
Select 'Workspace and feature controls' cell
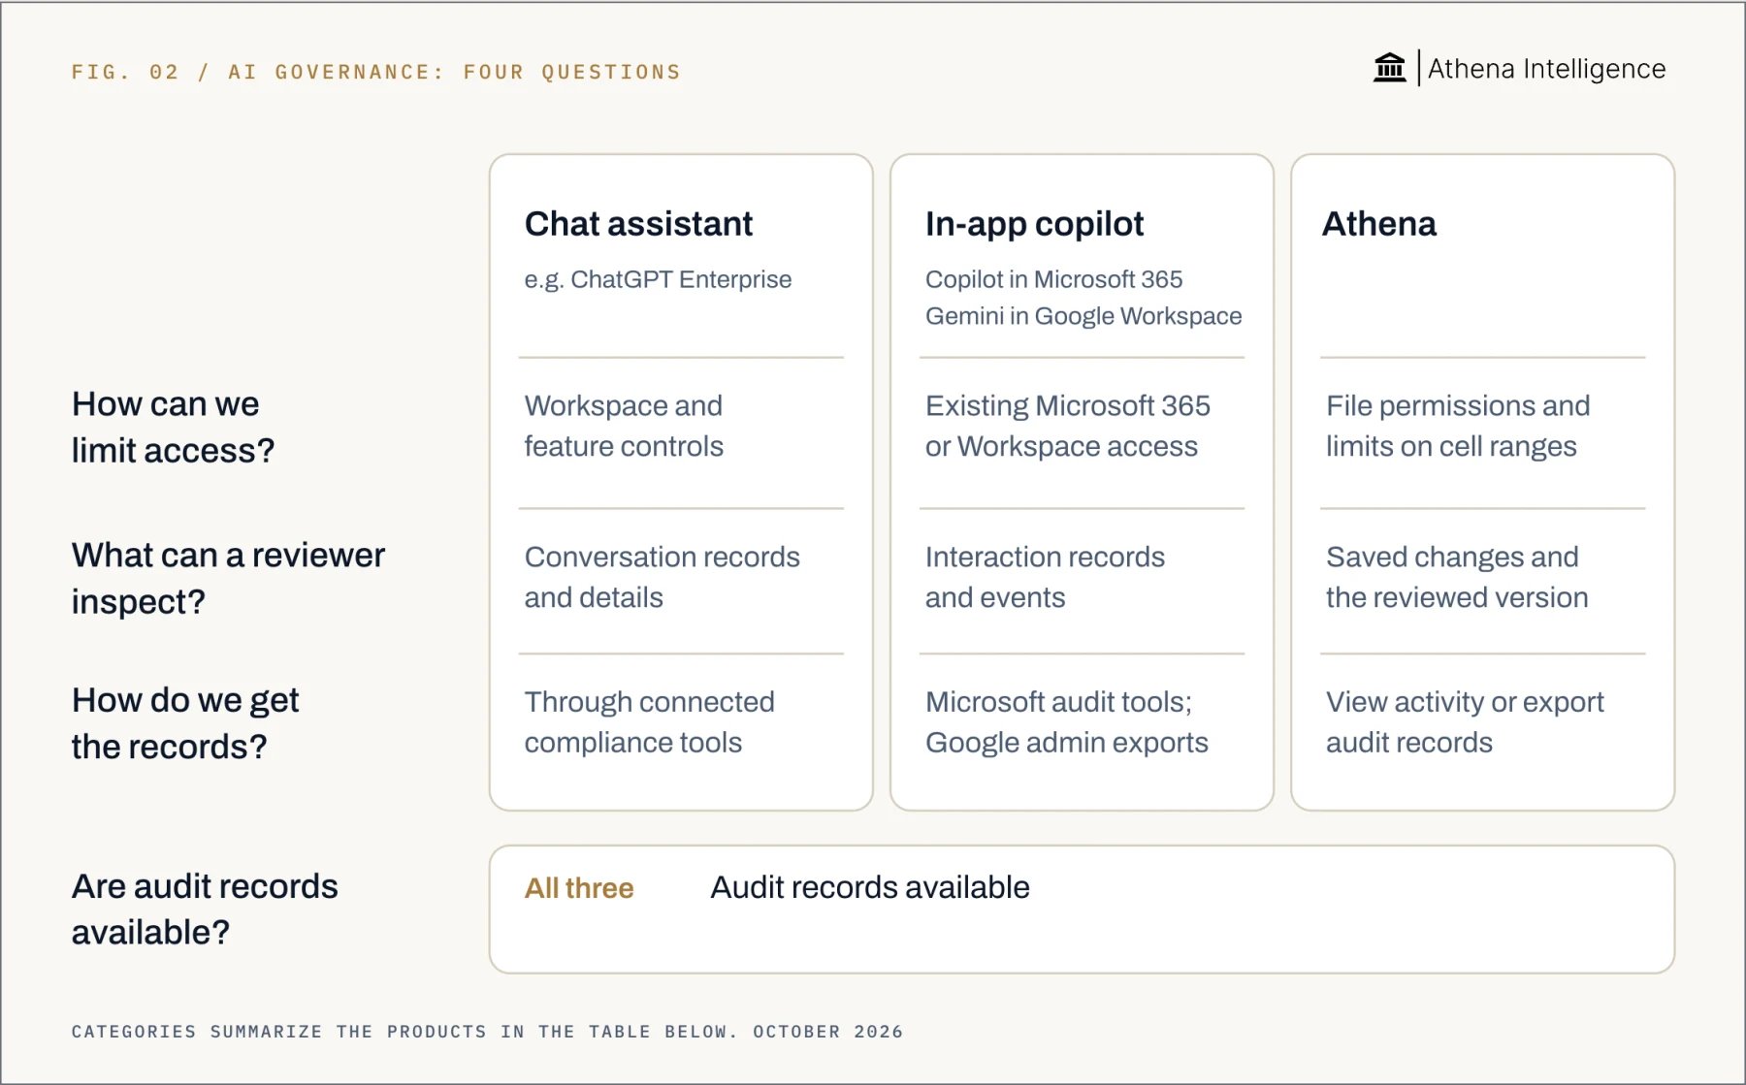(x=624, y=426)
